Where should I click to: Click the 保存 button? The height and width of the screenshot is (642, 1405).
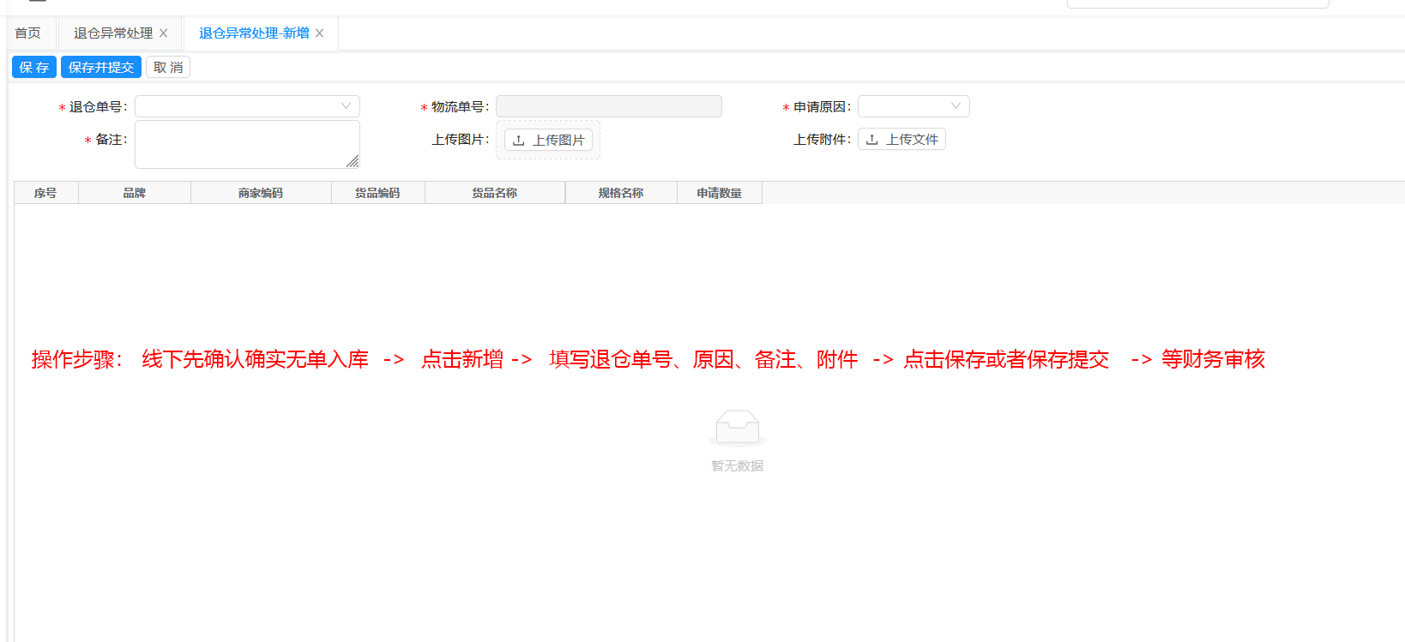pyautogui.click(x=34, y=68)
